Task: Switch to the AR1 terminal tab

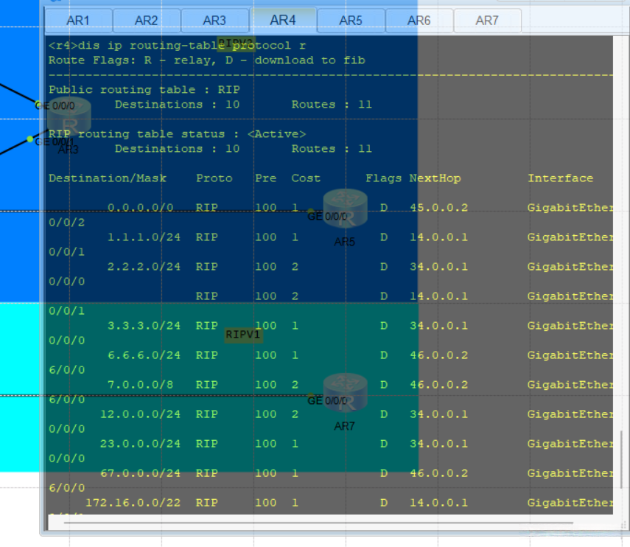Action: 78,21
